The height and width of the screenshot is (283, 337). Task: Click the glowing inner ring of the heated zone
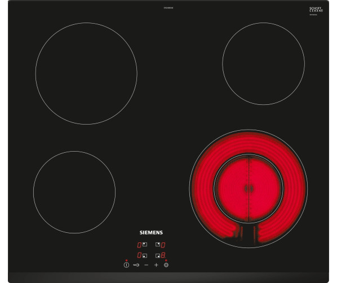pos(249,188)
